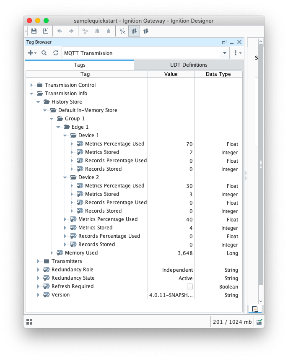Click the add tag plus icon
288x359 pixels.
point(31,53)
